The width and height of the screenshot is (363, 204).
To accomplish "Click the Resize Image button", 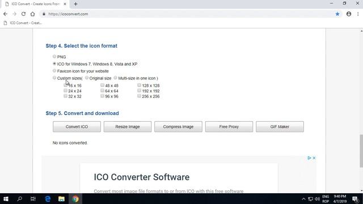I will pyautogui.click(x=128, y=127).
